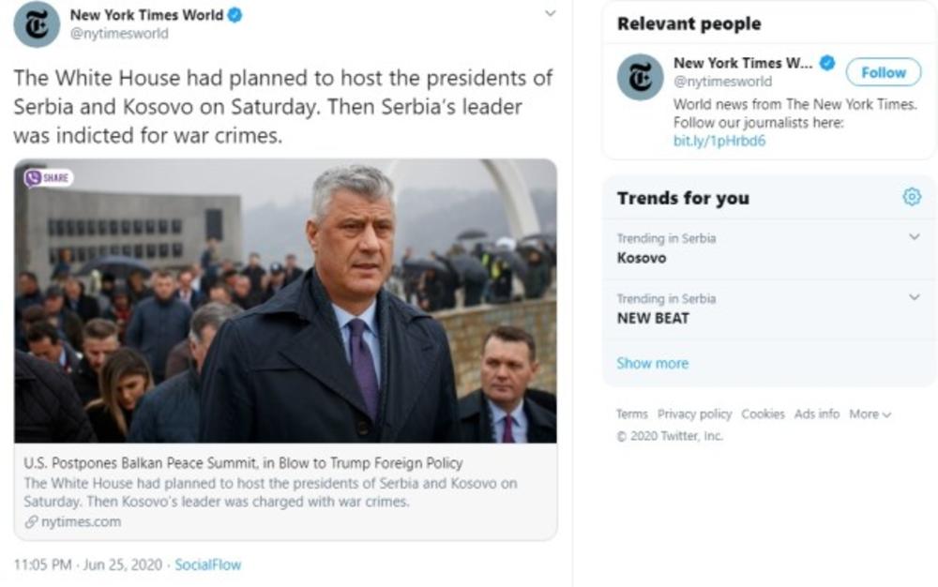Open trends settings gear icon
This screenshot has height=587, width=938.
pyautogui.click(x=911, y=197)
